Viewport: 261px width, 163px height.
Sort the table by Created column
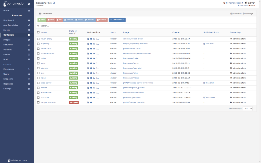176,32
